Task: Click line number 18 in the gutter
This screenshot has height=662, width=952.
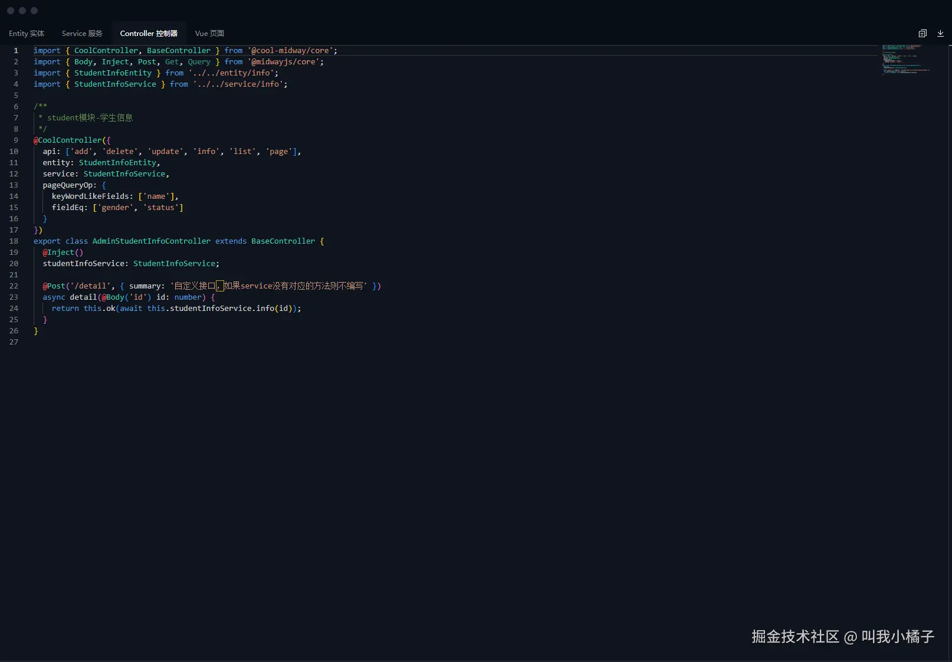Action: 14,241
